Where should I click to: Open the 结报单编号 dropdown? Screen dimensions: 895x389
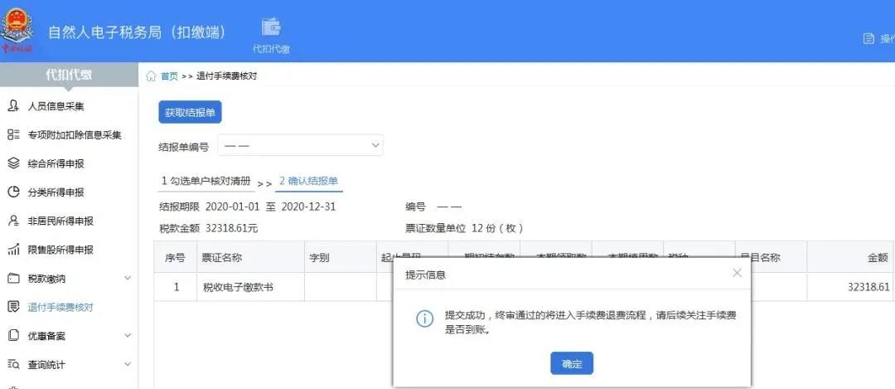300,146
